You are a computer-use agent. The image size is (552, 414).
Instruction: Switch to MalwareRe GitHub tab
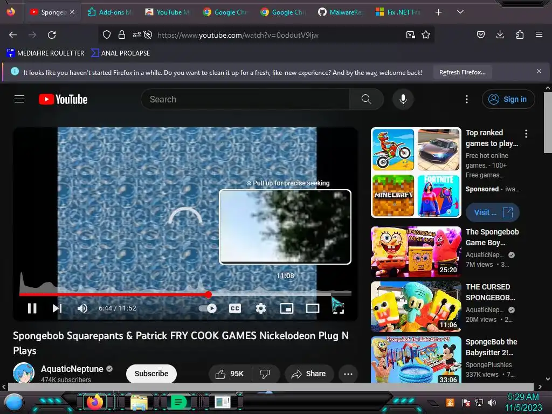tap(341, 12)
